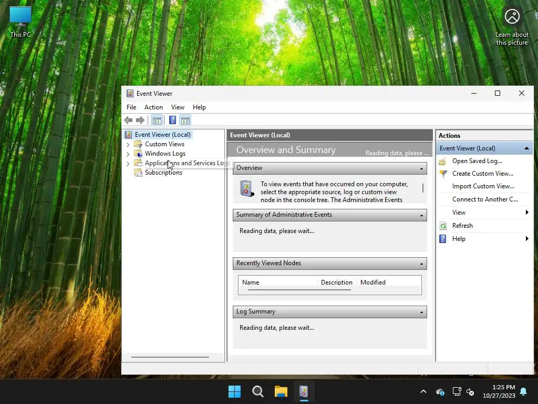Click Create Custom View... action
The width and height of the screenshot is (538, 404).
(482, 174)
